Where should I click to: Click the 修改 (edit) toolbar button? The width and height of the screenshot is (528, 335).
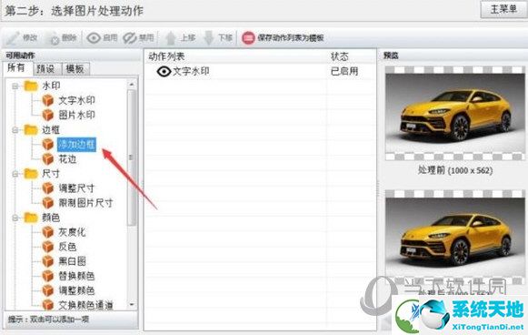click(x=21, y=38)
